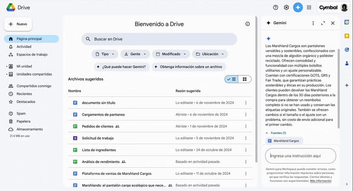The image size is (353, 191).
Task: Expand the Gemini panel to full size
Action: pos(323,23)
